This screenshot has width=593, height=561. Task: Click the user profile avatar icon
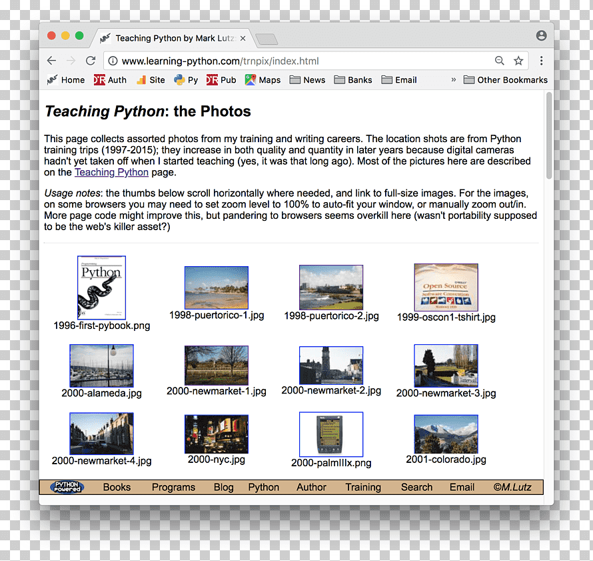[542, 35]
